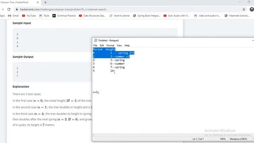Click 'There are 3 test cases.' text
The width and height of the screenshot is (254, 143).
click(27, 94)
